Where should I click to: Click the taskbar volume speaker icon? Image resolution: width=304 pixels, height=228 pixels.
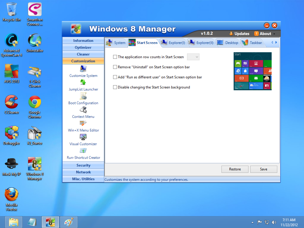(274, 222)
